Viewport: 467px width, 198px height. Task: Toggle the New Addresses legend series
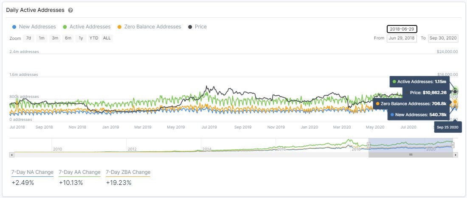tap(37, 27)
